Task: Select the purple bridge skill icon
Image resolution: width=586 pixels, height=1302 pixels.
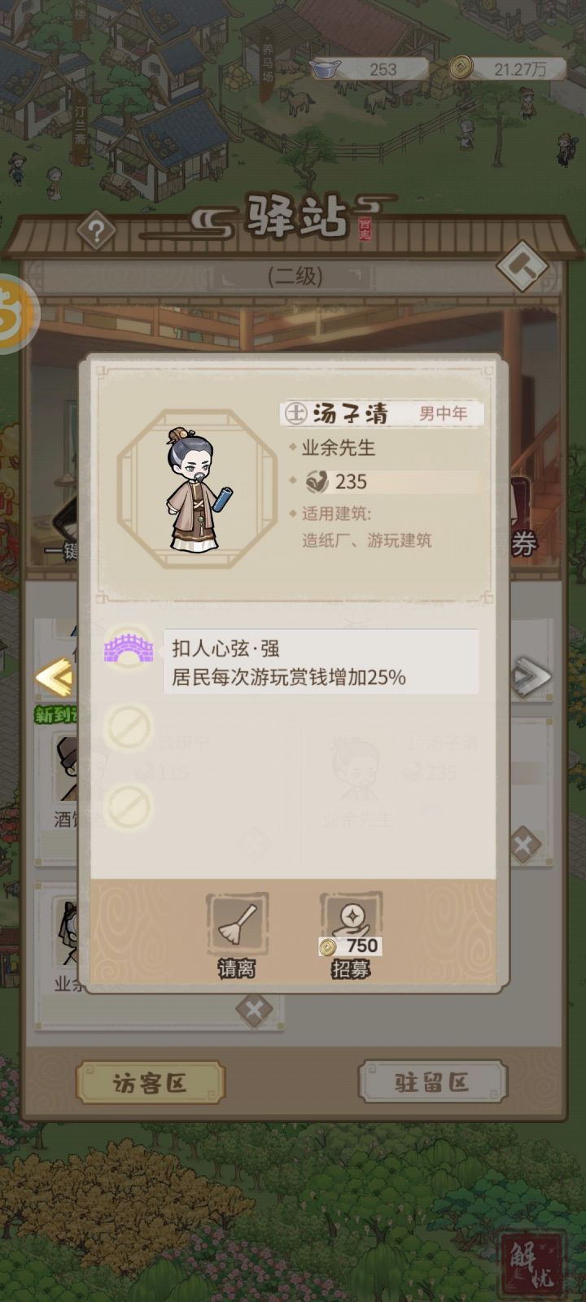Action: point(129,648)
